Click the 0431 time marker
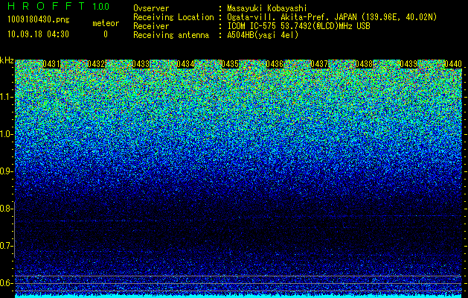Viewport: 468px width, 298px height. [51, 64]
